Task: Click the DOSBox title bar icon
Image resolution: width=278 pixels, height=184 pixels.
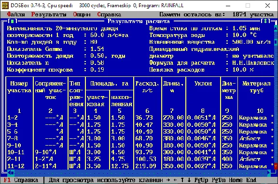Action: click(5, 6)
